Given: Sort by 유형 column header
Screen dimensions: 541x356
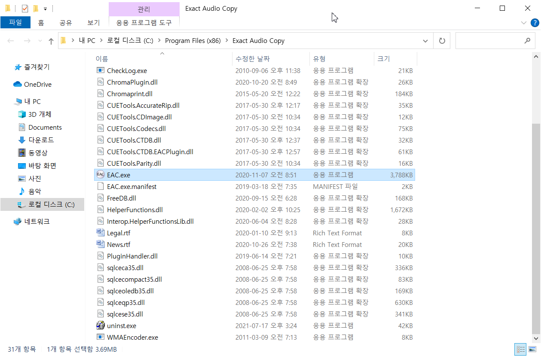Looking at the screenshot, I should (342, 58).
